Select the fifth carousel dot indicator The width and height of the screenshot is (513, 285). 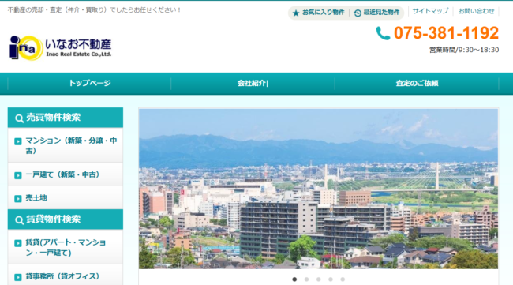[343, 279]
